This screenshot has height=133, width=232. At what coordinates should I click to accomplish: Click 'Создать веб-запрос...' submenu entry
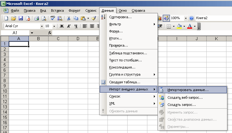(x=185, y=98)
